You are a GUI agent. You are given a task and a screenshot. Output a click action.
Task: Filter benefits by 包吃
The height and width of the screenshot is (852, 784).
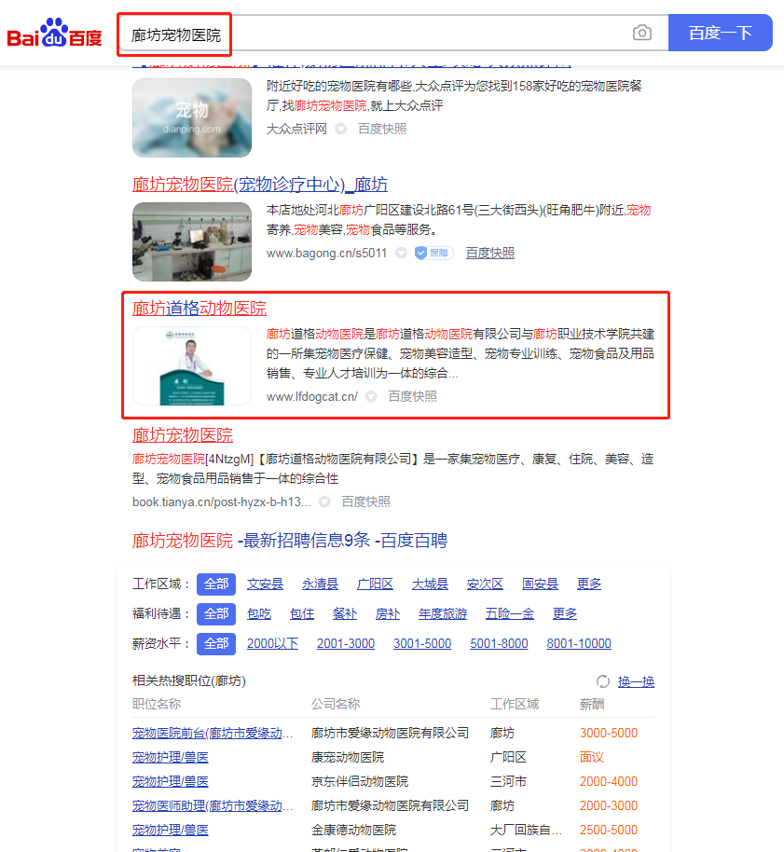tap(259, 614)
